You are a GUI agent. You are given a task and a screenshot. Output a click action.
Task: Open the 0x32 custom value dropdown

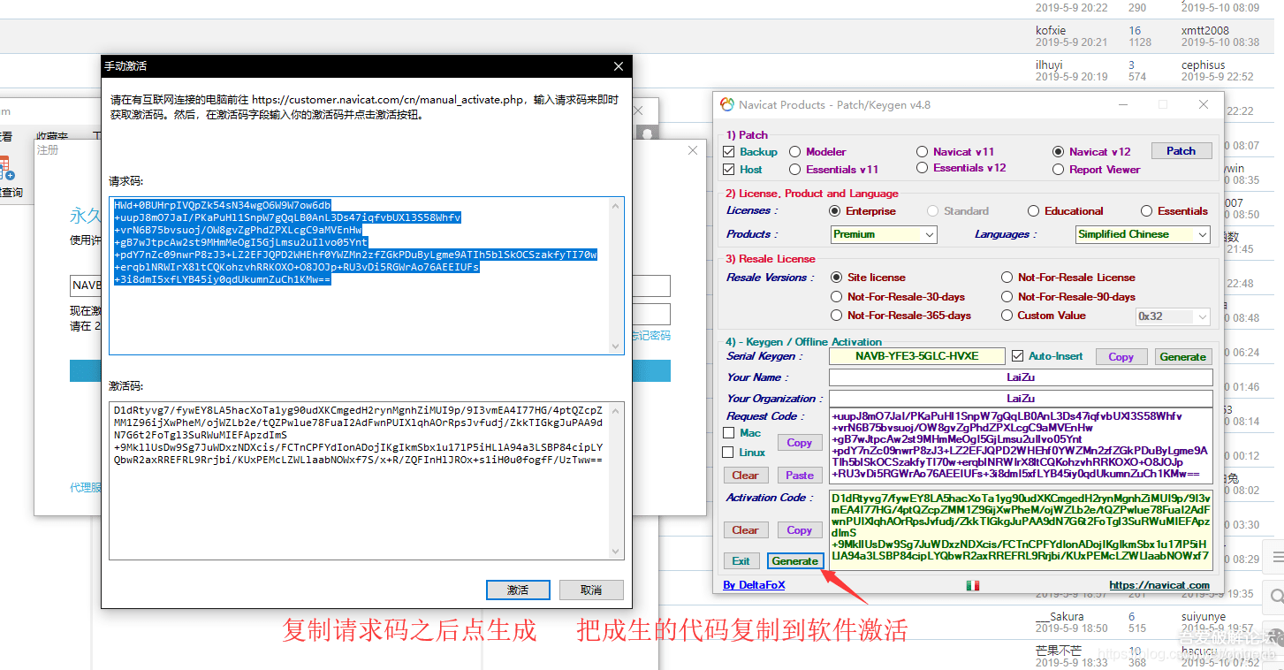[x=1173, y=316]
